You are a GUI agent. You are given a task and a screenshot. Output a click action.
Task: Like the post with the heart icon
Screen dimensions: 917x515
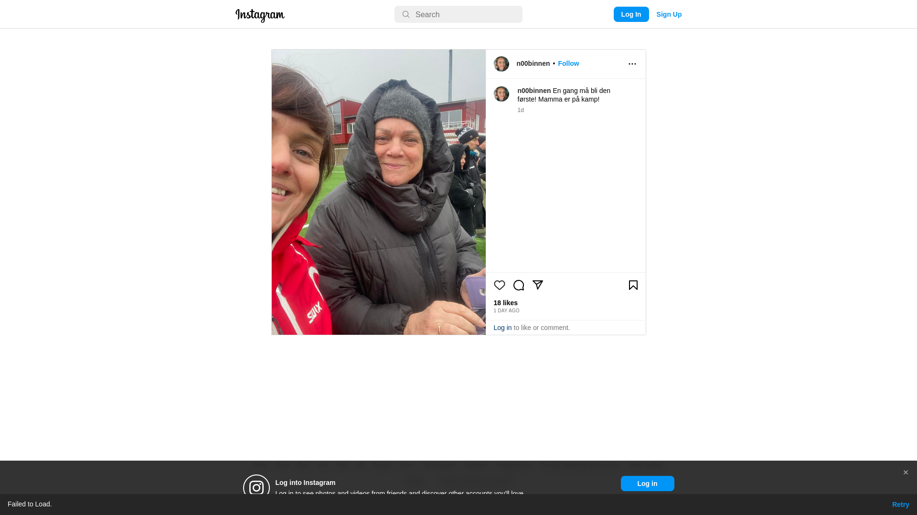[x=499, y=285]
